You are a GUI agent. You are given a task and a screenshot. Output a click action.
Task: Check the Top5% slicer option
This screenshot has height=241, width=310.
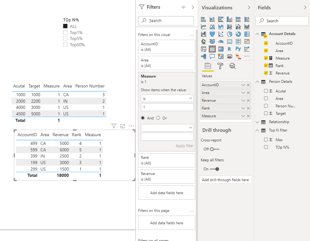[x=65, y=38]
